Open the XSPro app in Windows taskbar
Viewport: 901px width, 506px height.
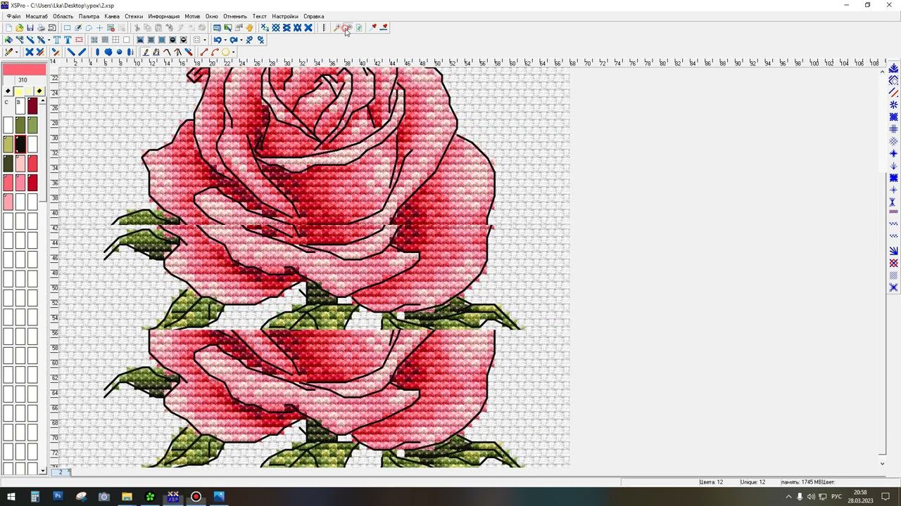tap(173, 497)
